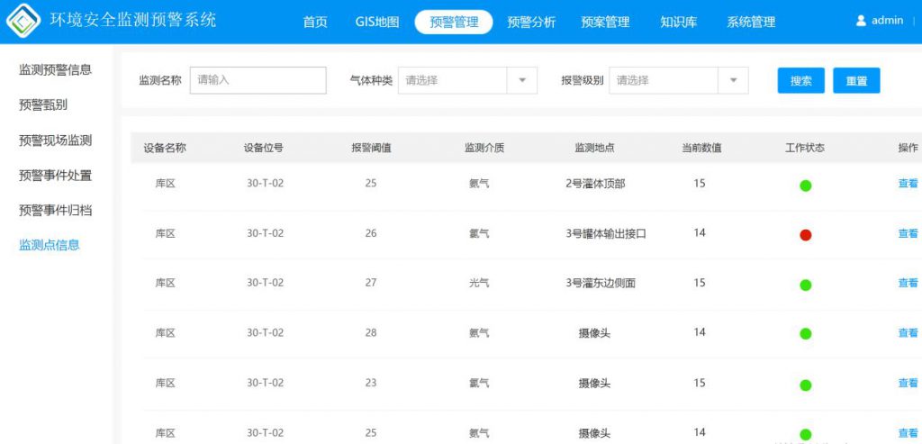Click 查看 link for 3号罐体输出接口 row
Image resolution: width=922 pixels, height=444 pixels.
908,233
